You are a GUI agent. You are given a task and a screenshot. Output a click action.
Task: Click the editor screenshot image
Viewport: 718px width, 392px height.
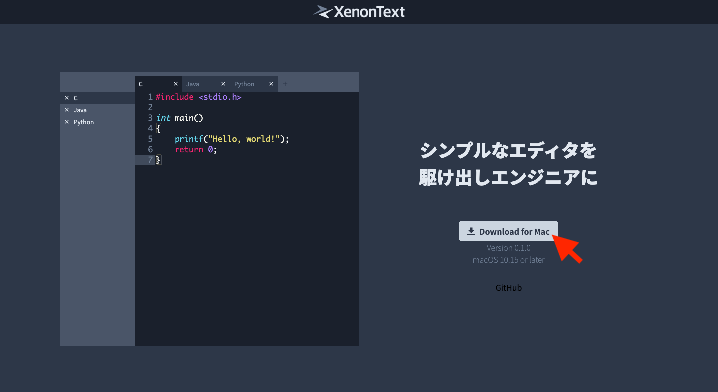(209, 209)
